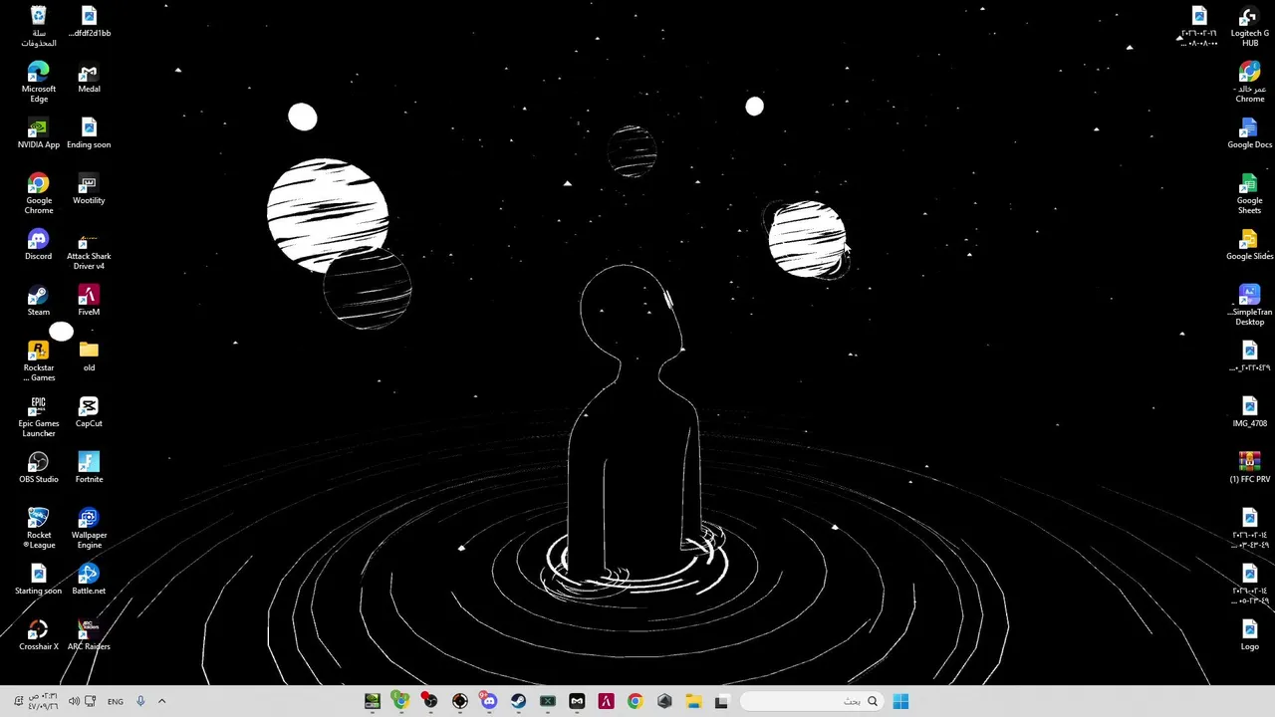Open CapCut desktop shortcut

tap(89, 412)
